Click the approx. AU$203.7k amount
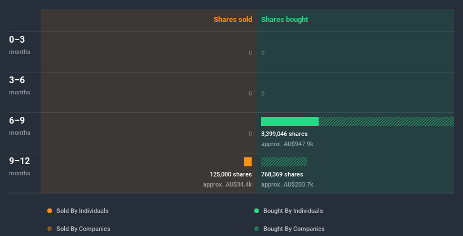463x236 pixels. (x=287, y=184)
